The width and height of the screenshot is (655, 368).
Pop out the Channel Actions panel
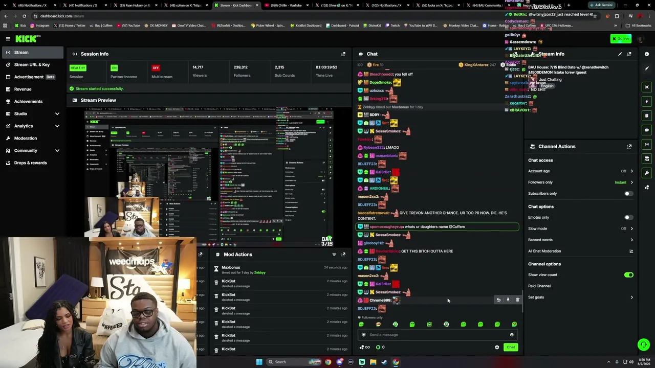click(629, 146)
